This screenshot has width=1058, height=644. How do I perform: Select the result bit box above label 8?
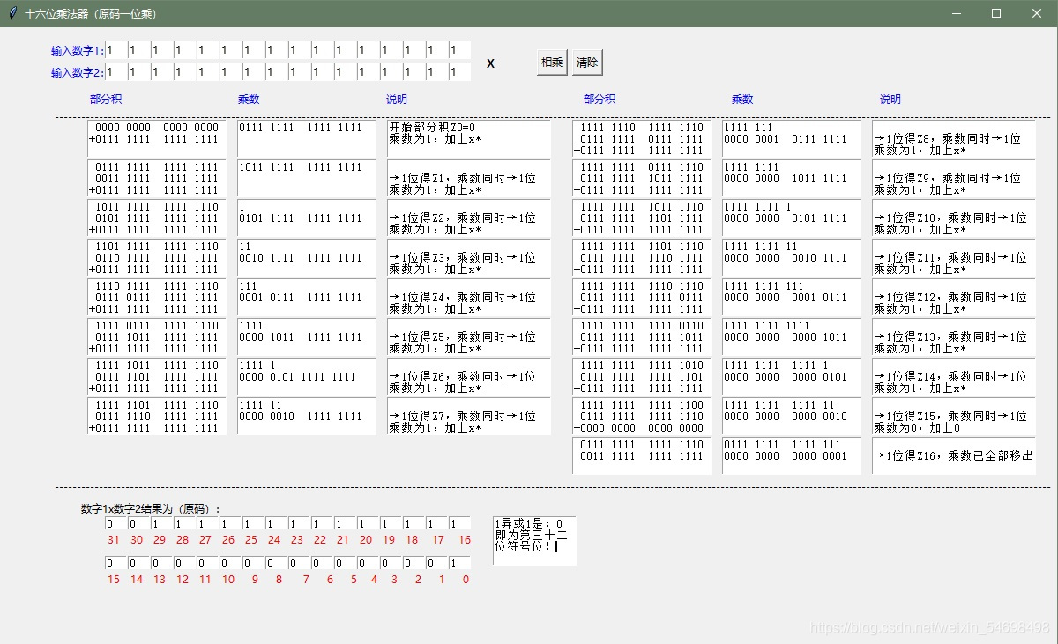[276, 564]
